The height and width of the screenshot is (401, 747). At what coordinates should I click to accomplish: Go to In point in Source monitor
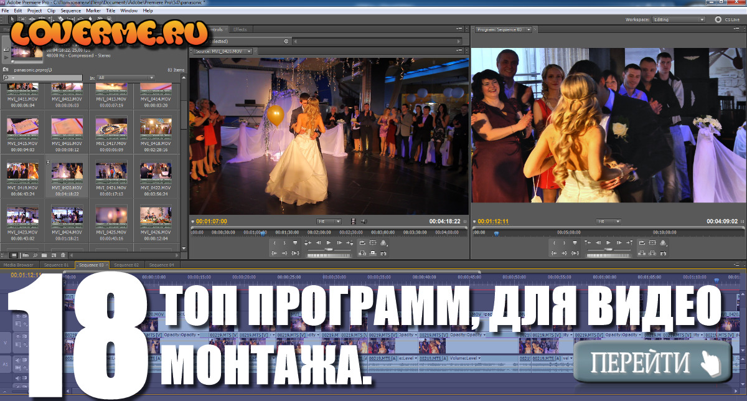tap(274, 253)
